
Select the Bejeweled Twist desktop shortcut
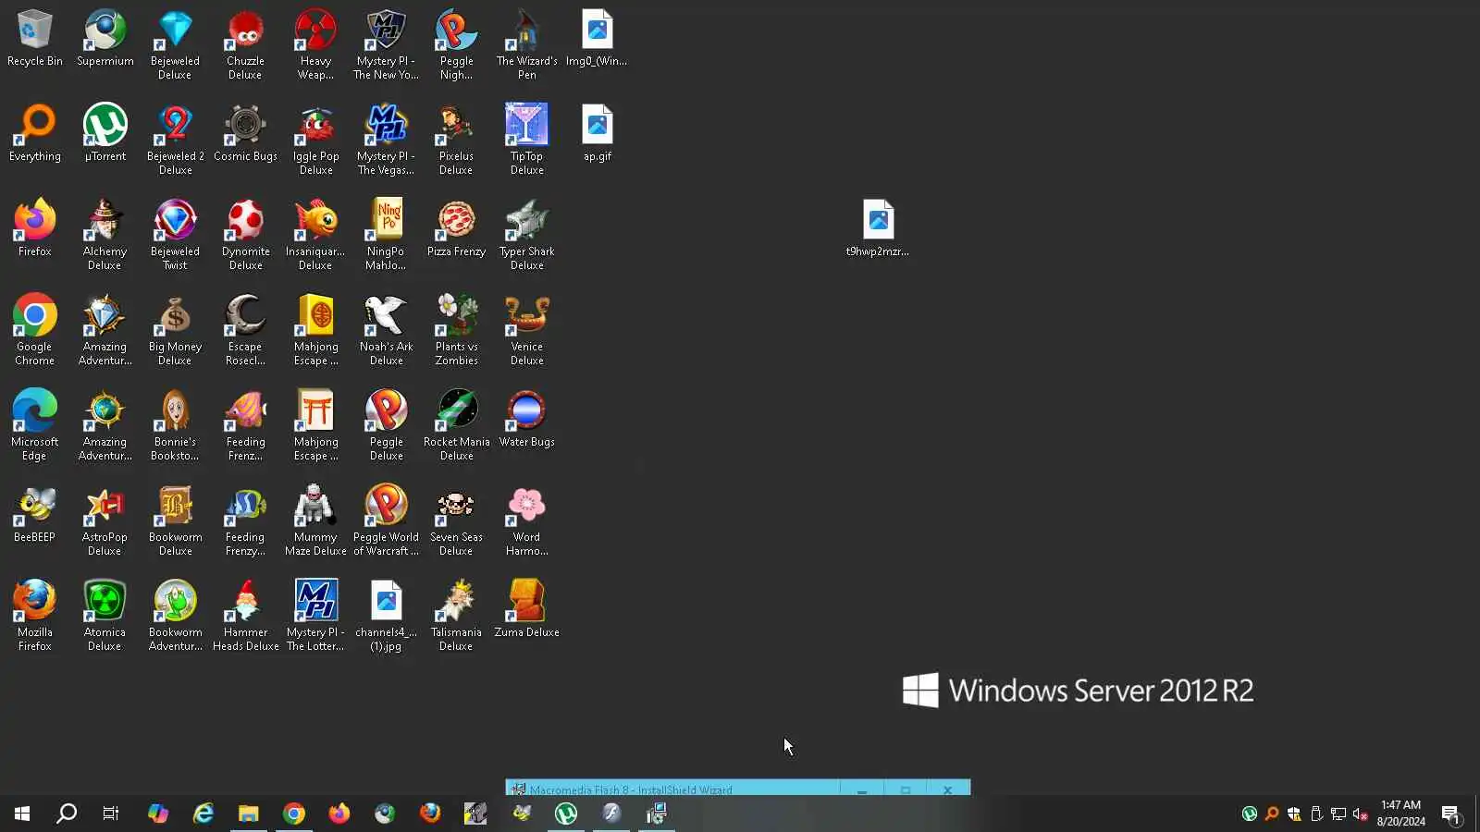click(x=175, y=235)
